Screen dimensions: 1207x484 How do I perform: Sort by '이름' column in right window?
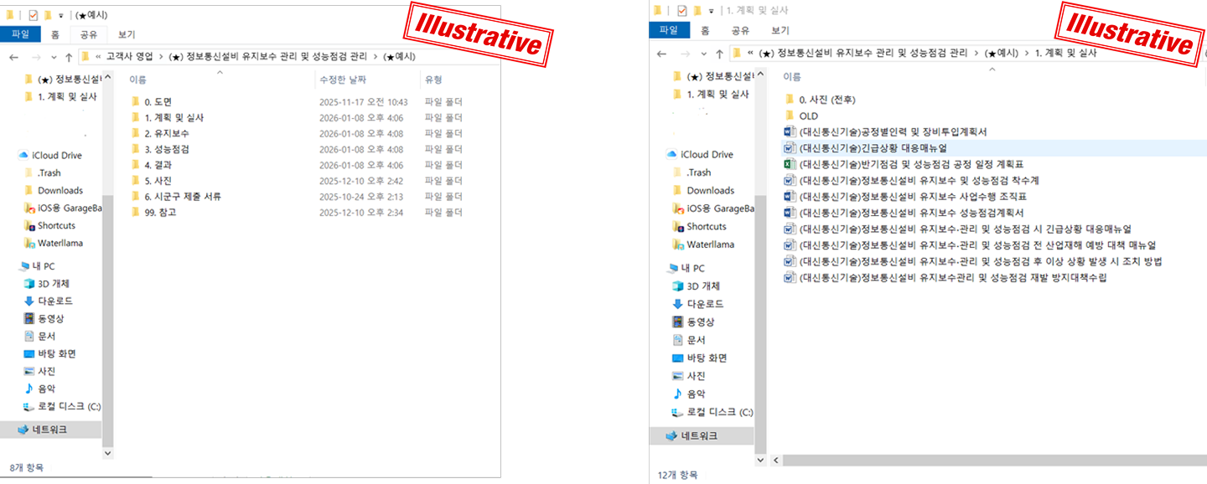click(791, 77)
